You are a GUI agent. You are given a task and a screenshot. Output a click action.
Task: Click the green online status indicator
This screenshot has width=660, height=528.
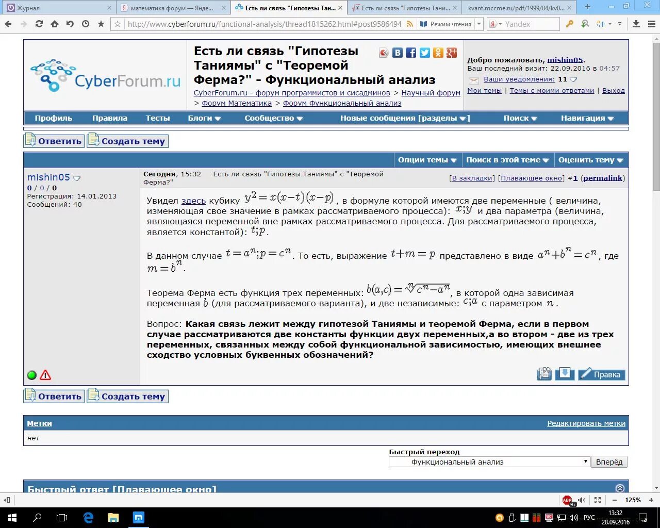32,375
